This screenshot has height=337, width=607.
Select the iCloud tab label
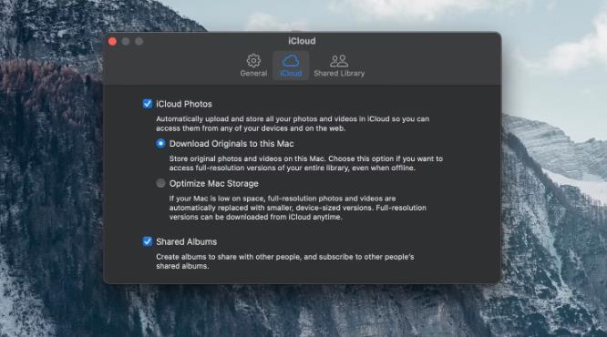(x=291, y=73)
